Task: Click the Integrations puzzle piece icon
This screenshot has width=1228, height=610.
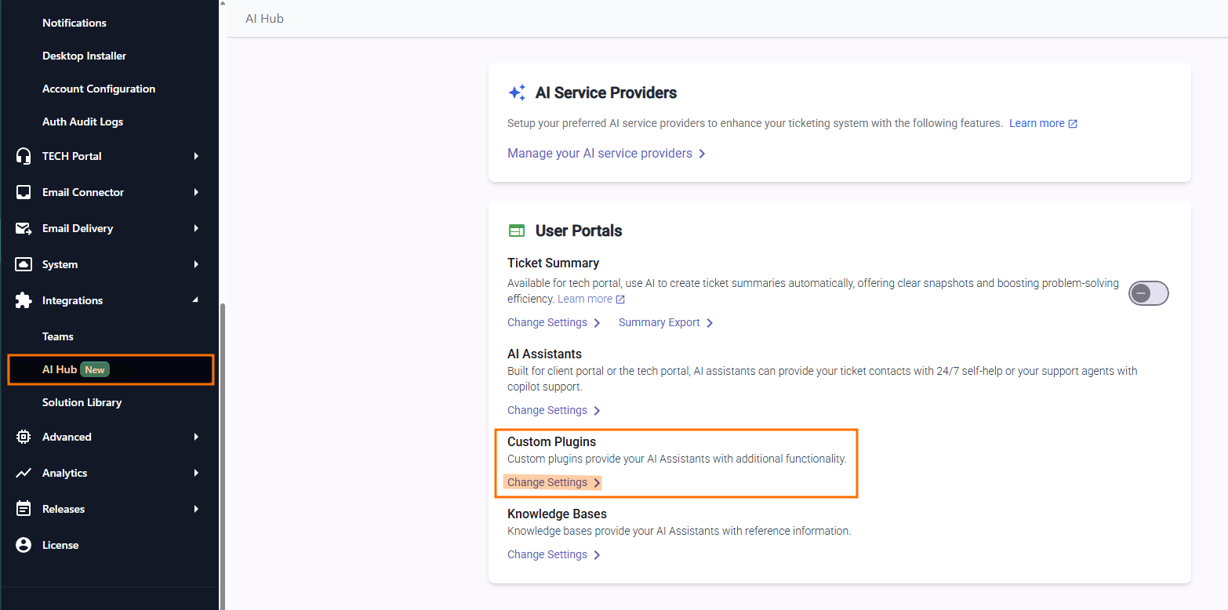Action: click(24, 300)
